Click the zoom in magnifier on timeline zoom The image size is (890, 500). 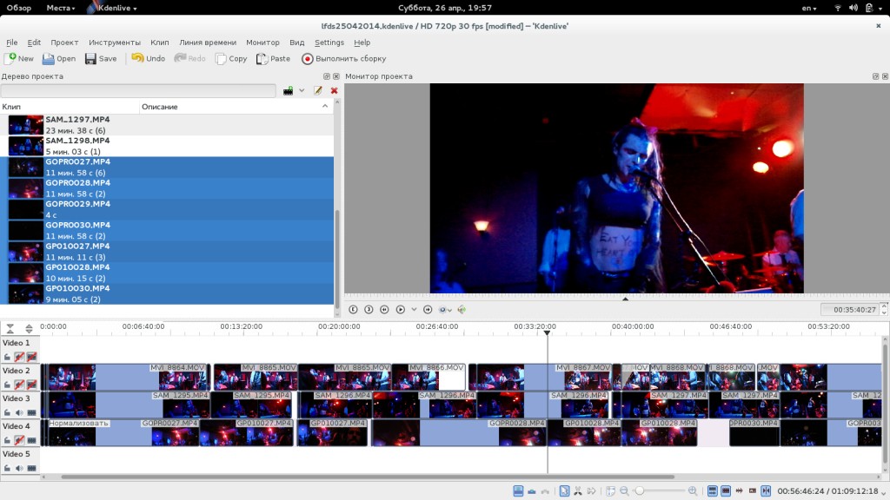click(x=693, y=491)
